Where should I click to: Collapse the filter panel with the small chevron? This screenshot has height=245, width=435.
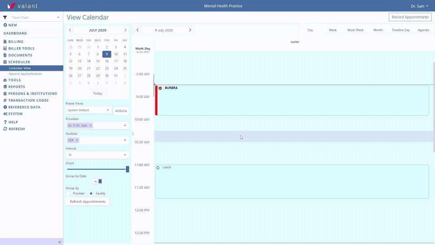(133, 134)
